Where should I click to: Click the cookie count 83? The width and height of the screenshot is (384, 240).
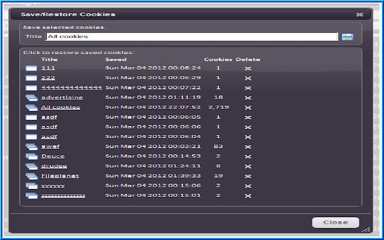(218, 146)
